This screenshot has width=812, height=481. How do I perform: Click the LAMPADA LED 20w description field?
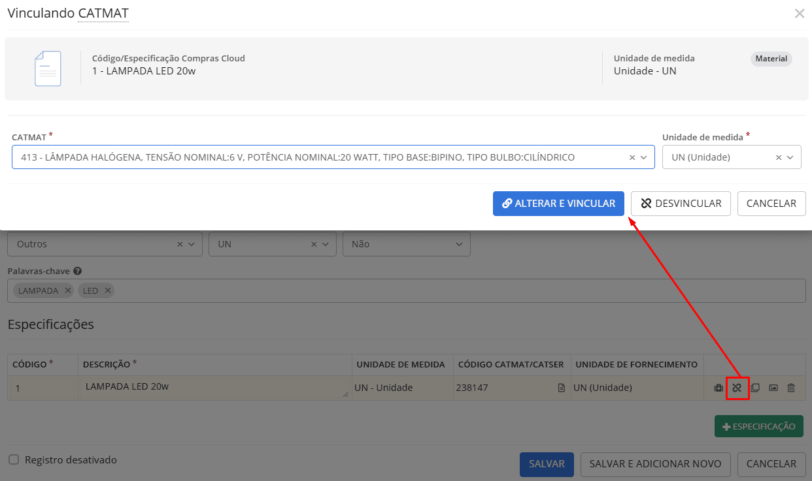(214, 387)
